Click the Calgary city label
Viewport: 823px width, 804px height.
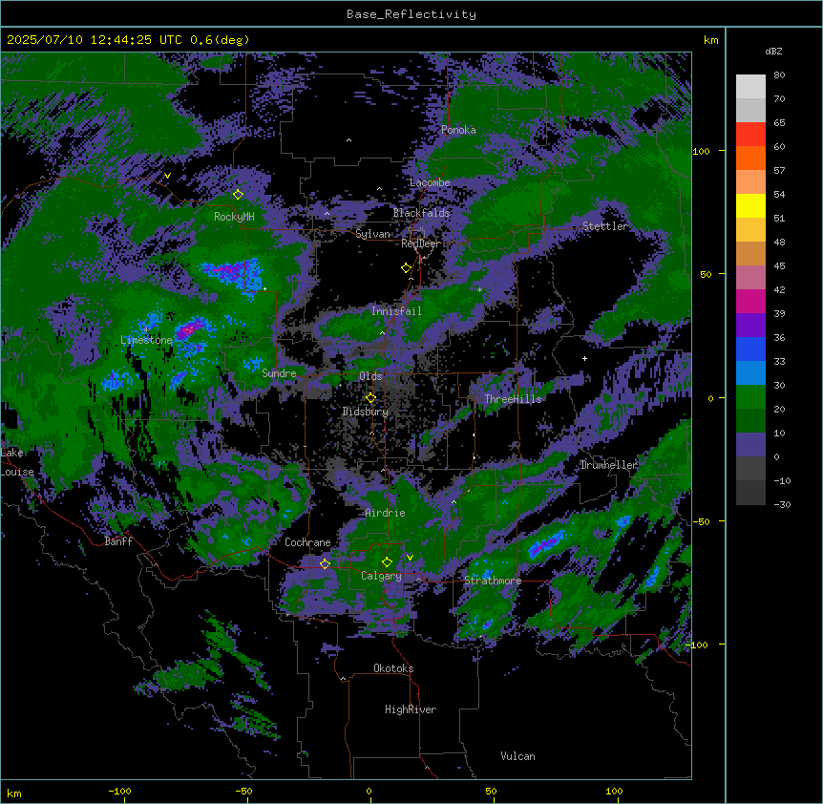tap(381, 576)
